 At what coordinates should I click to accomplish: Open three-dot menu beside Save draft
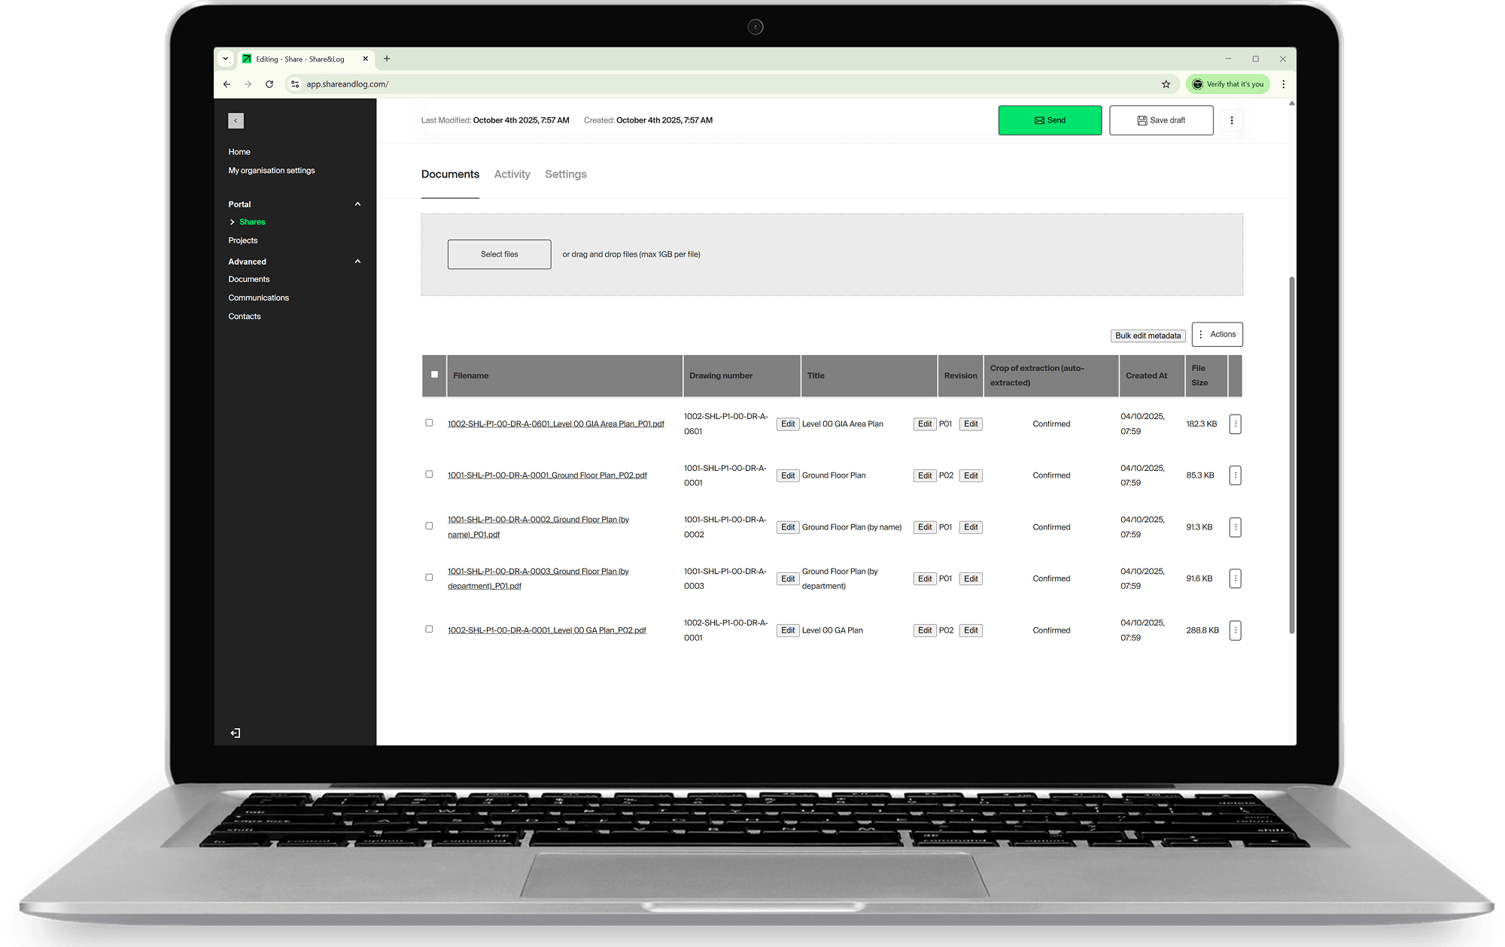click(1231, 120)
